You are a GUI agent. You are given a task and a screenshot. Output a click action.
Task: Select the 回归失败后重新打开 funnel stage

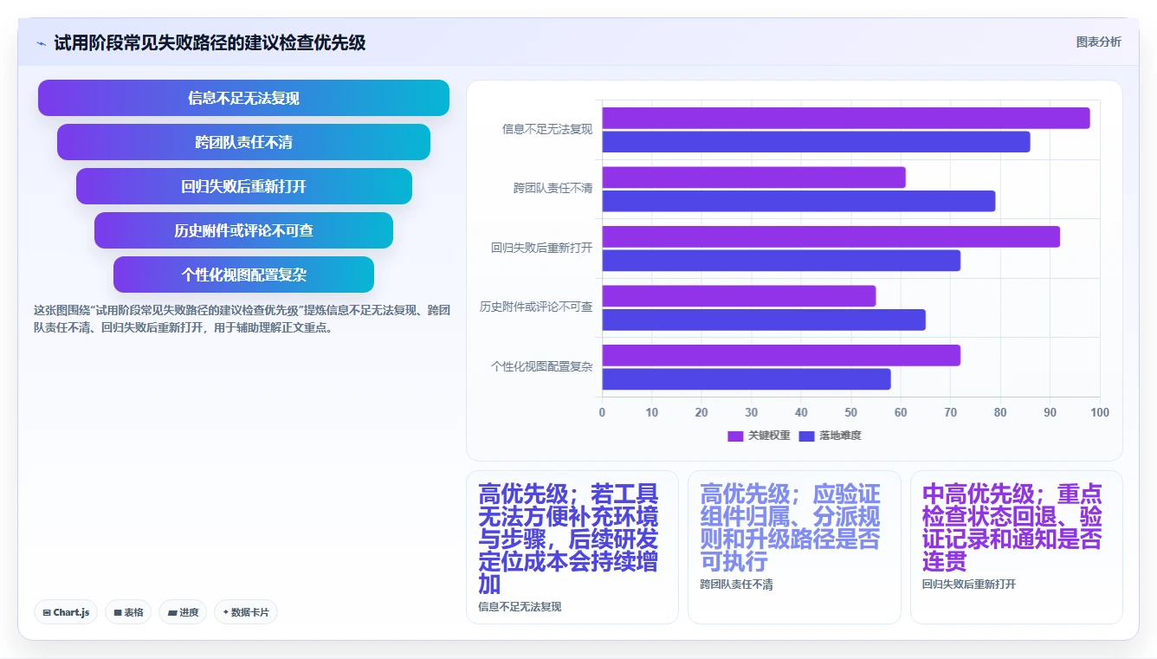click(x=243, y=186)
